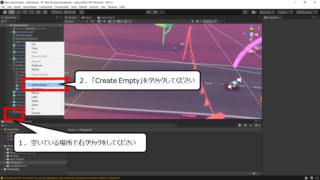Expand the Karting folder
Screen dimensions: 320x180
pos(5,156)
